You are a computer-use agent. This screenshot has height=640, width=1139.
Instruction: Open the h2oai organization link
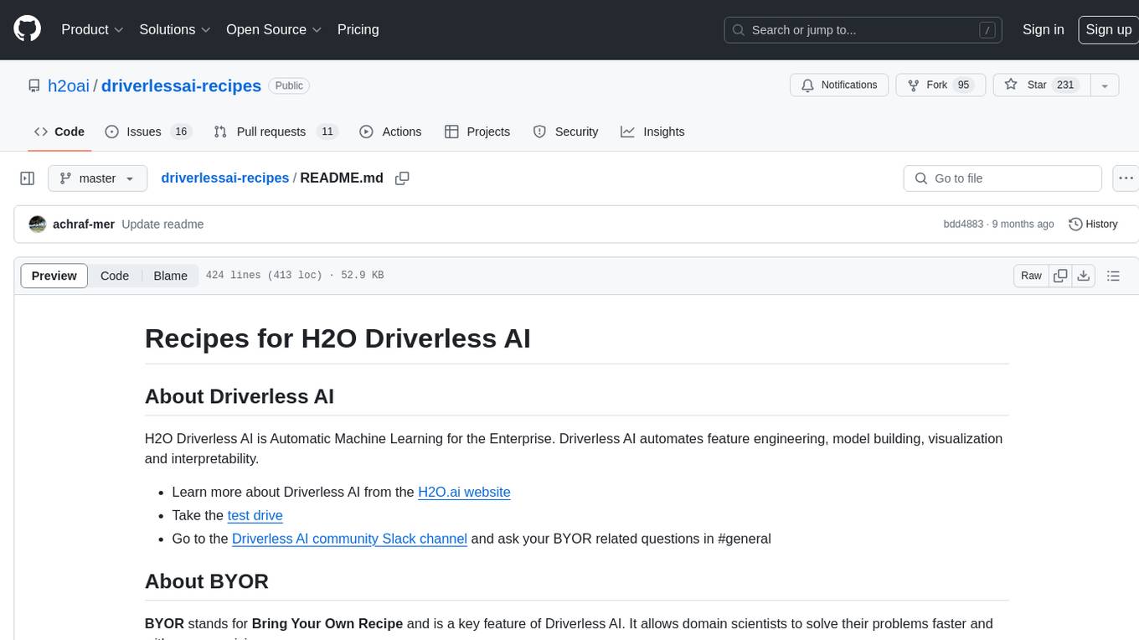click(69, 85)
